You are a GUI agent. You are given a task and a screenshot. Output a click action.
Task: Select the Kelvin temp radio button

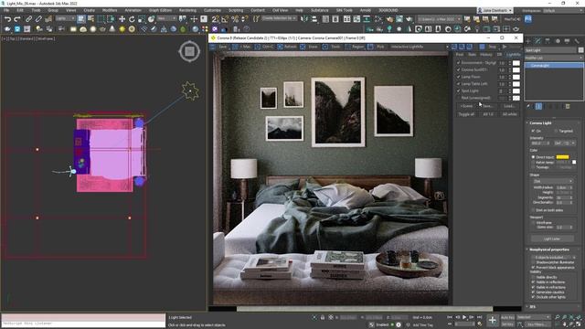tap(533, 163)
